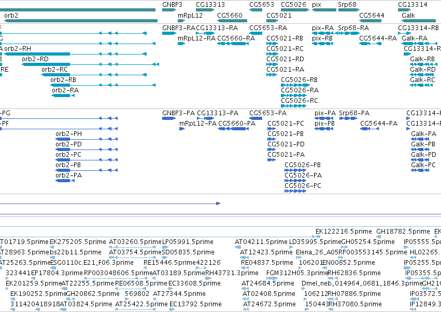
Task: Select protein CG5026-PB
Action: coord(303,165)
